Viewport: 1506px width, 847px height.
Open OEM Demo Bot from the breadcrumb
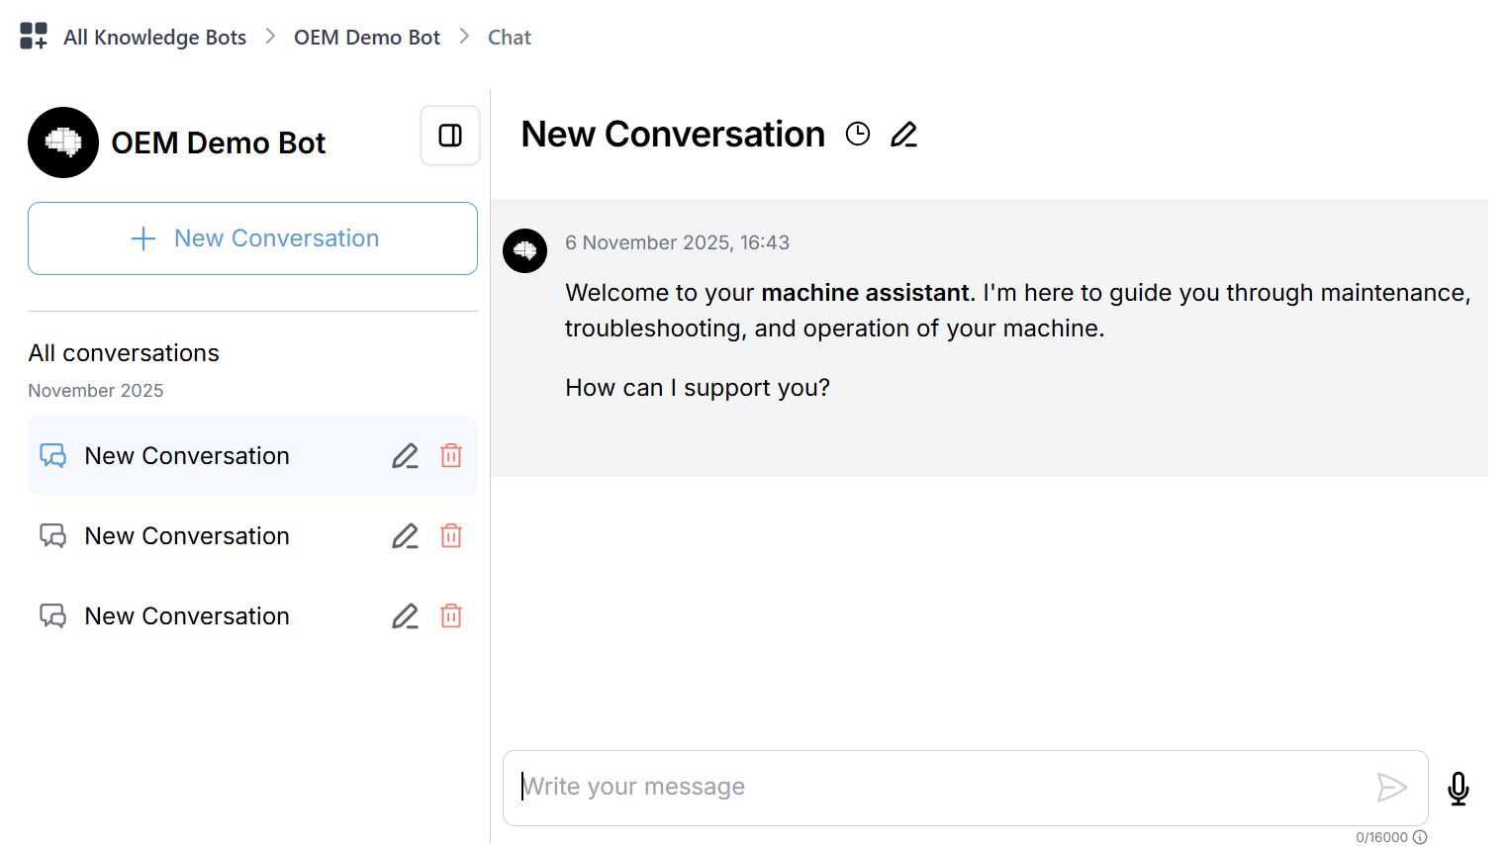tap(366, 37)
